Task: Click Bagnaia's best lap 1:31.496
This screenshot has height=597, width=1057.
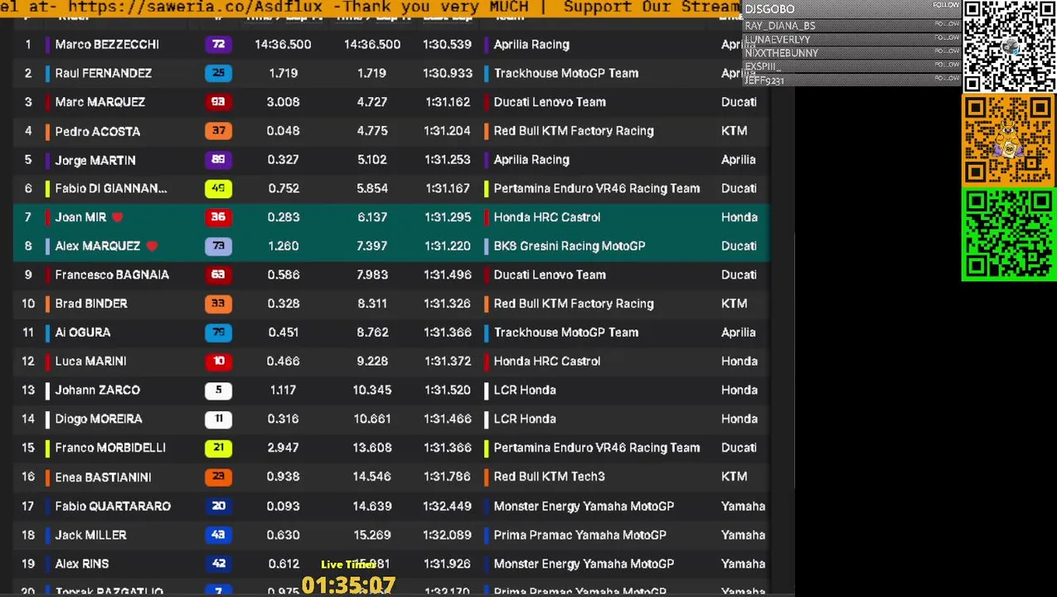Action: pyautogui.click(x=448, y=274)
